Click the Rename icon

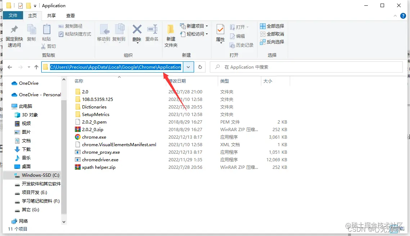tap(152, 29)
